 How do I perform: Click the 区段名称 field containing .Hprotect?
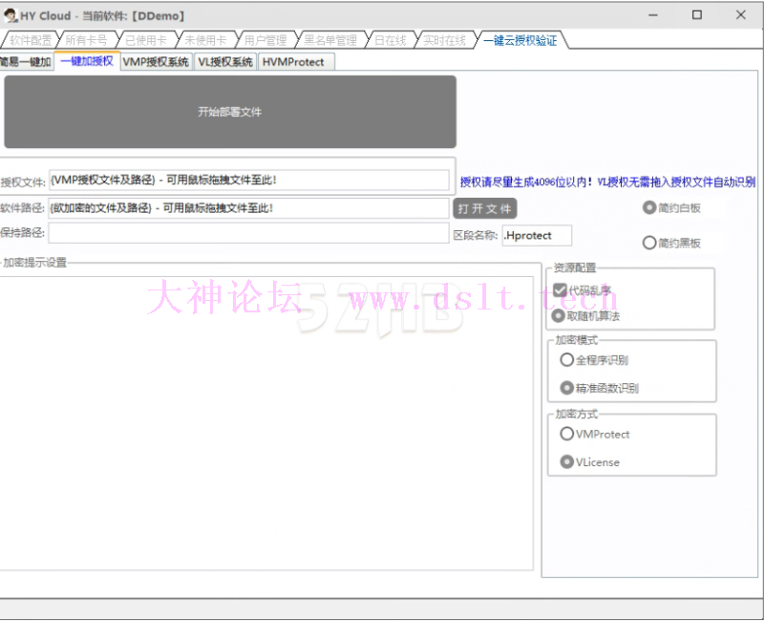(x=537, y=235)
